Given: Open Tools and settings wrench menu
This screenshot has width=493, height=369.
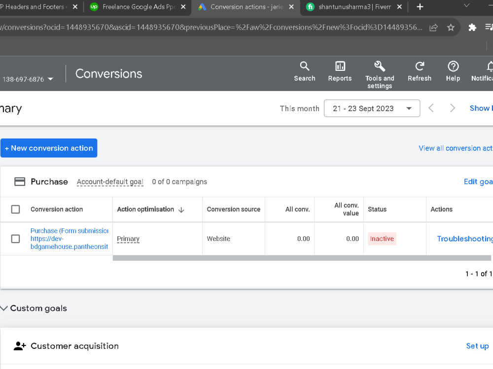Looking at the screenshot, I should (x=380, y=75).
